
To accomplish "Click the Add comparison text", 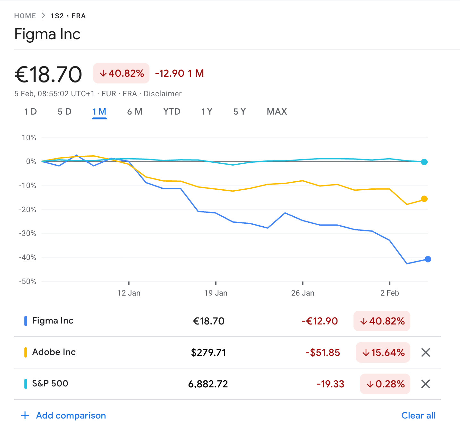I will 71,415.
